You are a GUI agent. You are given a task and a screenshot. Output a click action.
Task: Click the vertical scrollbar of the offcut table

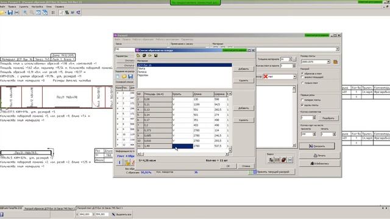[230, 123]
